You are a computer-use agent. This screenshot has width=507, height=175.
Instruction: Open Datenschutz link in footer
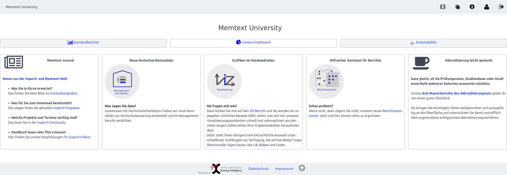[258, 169]
